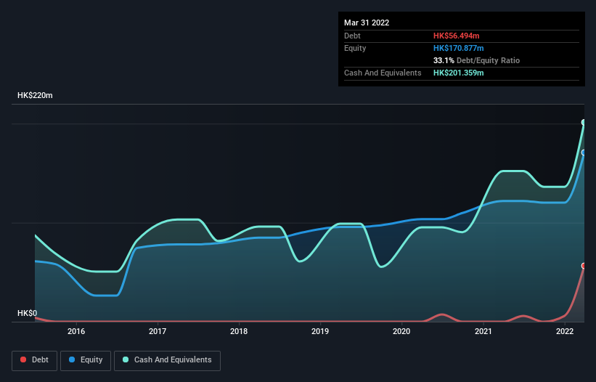
Task: Select the Equity data point at Mar 2022
Action: tap(584, 153)
